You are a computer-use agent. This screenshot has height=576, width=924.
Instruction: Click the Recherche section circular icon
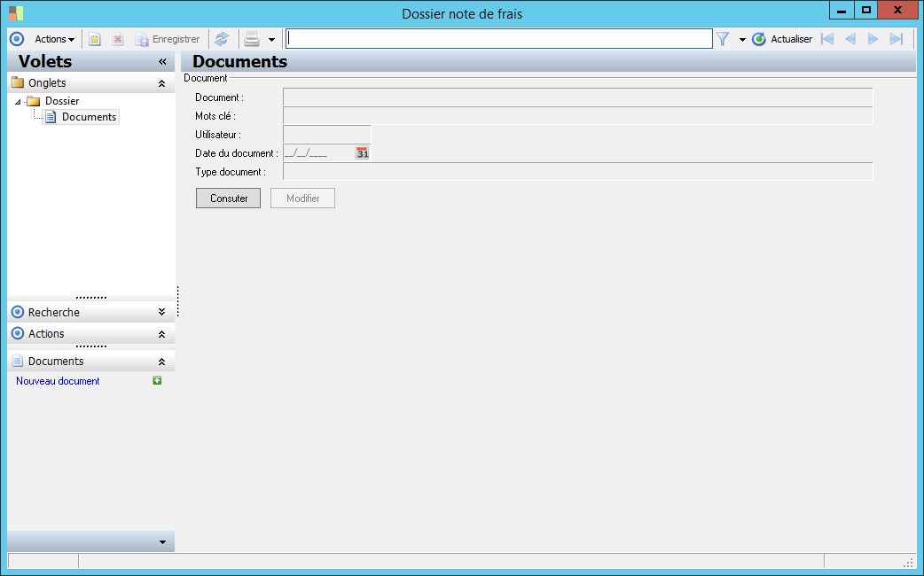pos(18,312)
